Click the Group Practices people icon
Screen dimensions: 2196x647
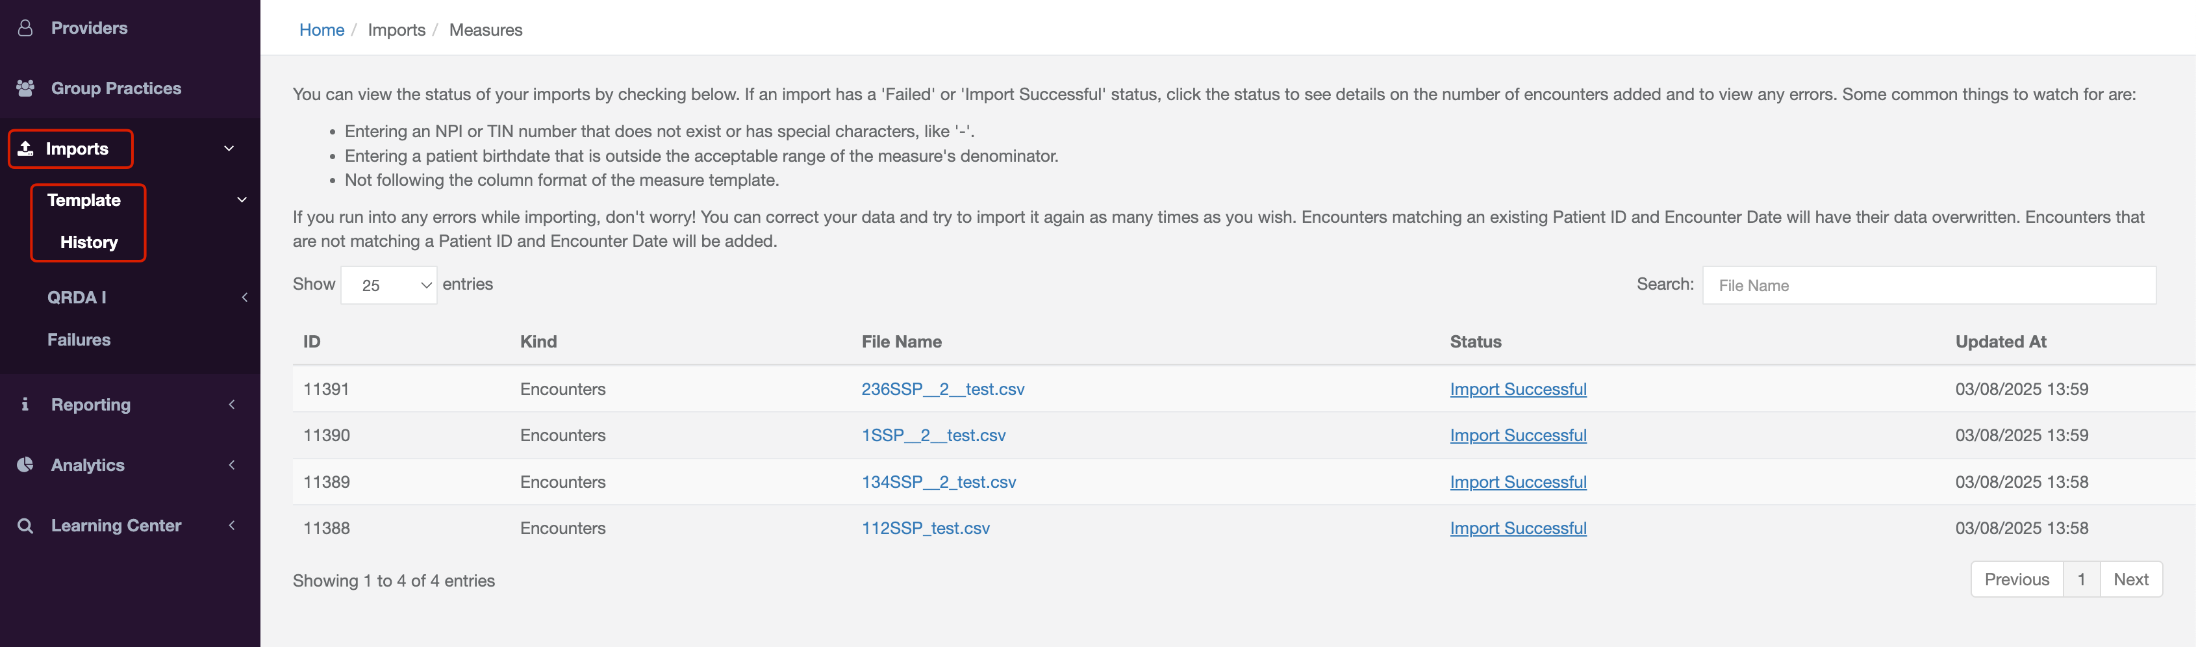[25, 88]
